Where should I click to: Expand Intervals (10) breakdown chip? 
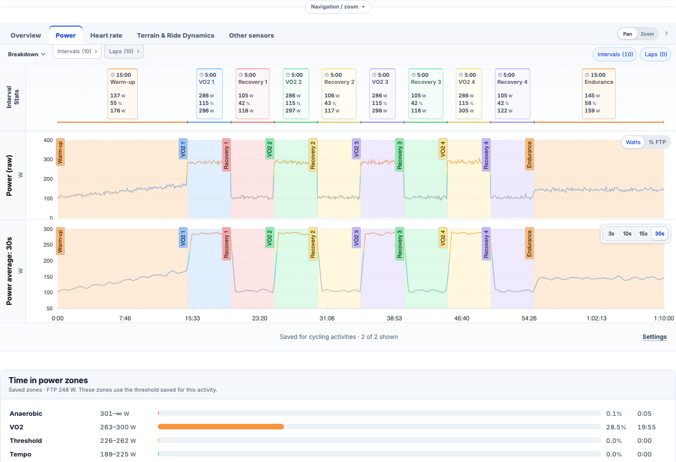(77, 51)
